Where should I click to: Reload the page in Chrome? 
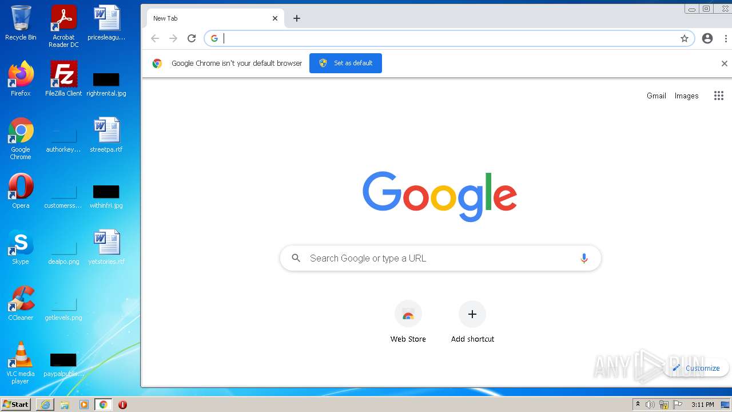(192, 38)
